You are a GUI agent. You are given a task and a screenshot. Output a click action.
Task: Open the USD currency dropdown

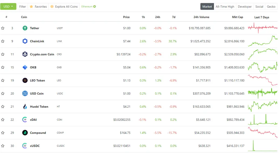8,6
